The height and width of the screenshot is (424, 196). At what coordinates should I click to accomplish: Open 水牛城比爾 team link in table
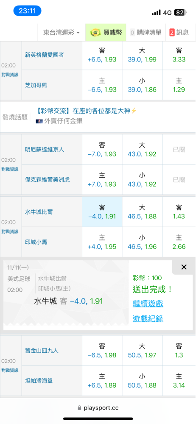39,212
